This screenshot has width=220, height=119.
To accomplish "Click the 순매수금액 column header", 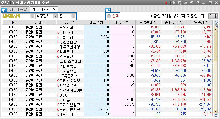I will 174,22.
